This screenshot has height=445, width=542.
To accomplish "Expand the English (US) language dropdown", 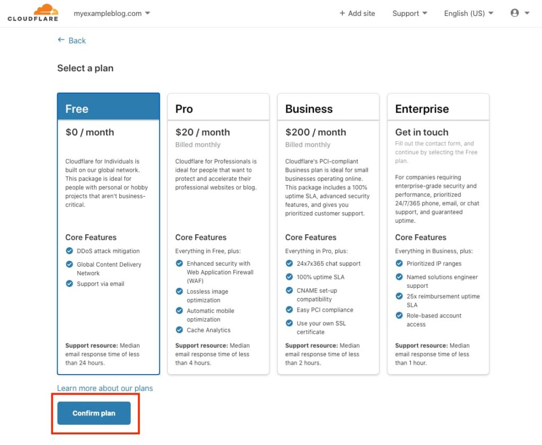I will (468, 13).
